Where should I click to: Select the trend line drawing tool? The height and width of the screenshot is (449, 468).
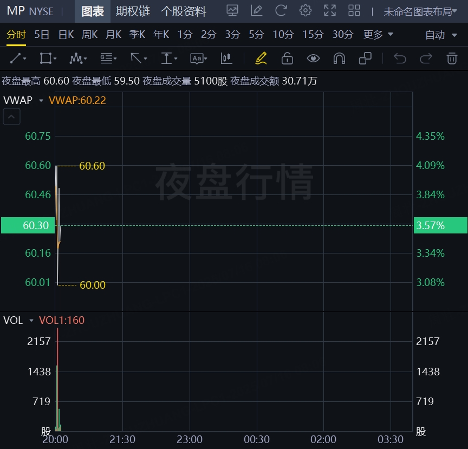[x=18, y=58]
